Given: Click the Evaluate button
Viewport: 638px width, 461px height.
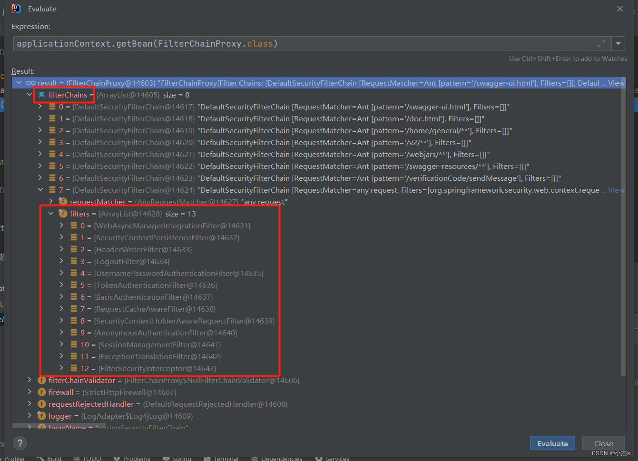Looking at the screenshot, I should pyautogui.click(x=552, y=443).
